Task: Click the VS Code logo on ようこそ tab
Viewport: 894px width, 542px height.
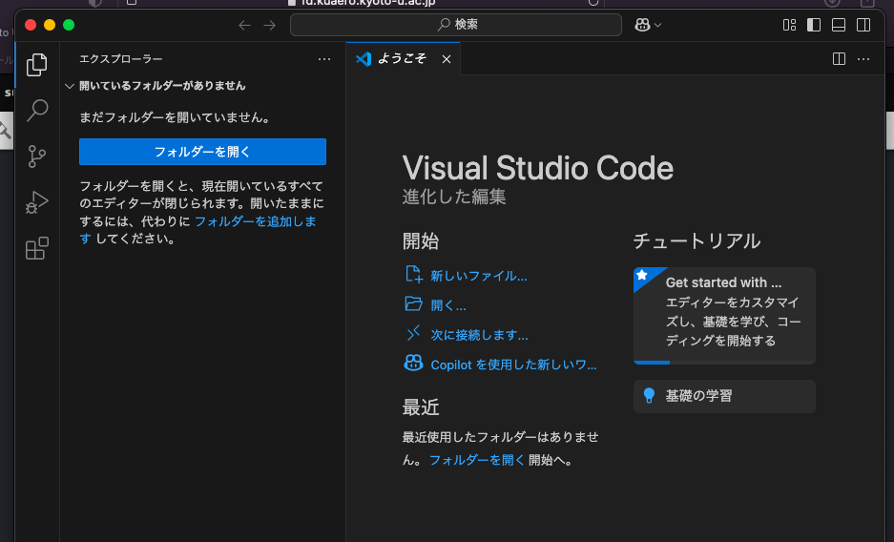Action: coord(364,59)
